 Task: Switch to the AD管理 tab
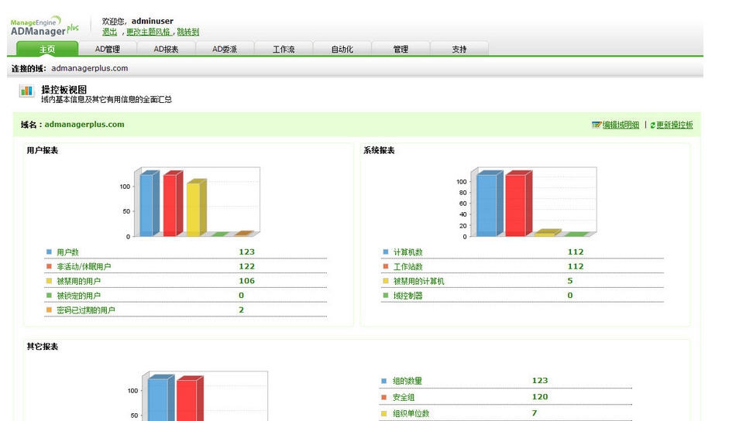pos(108,49)
